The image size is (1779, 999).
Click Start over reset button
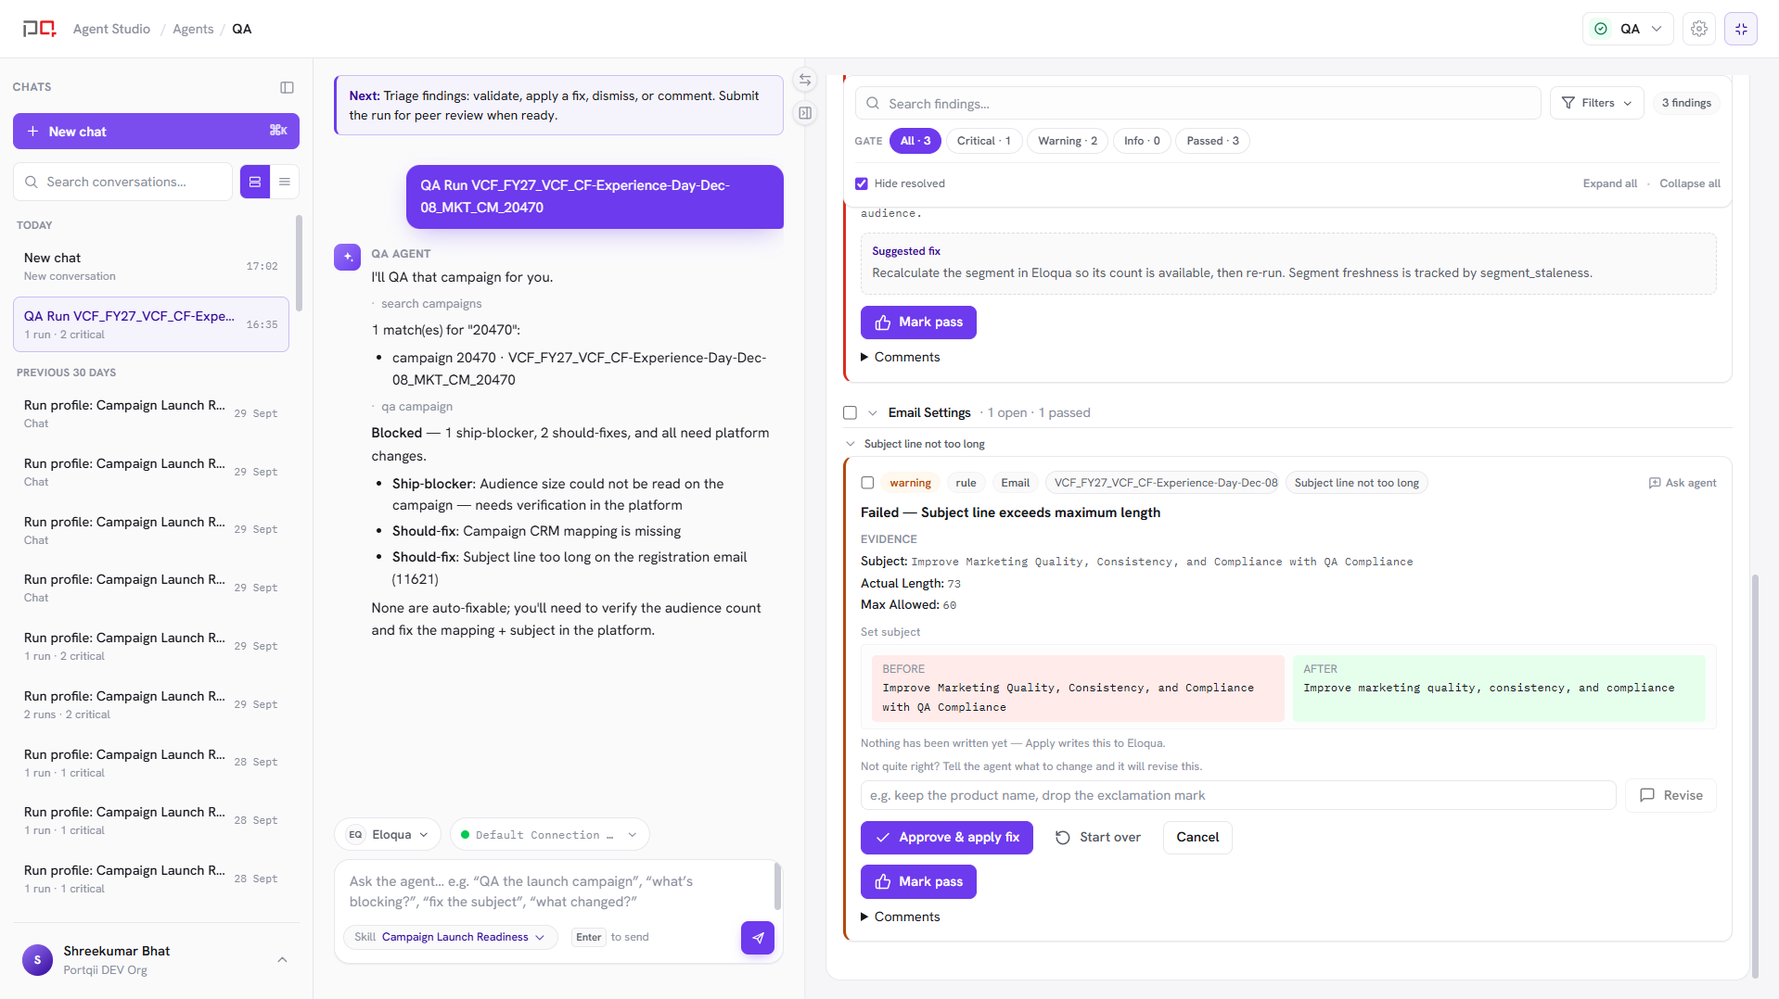1097,838
